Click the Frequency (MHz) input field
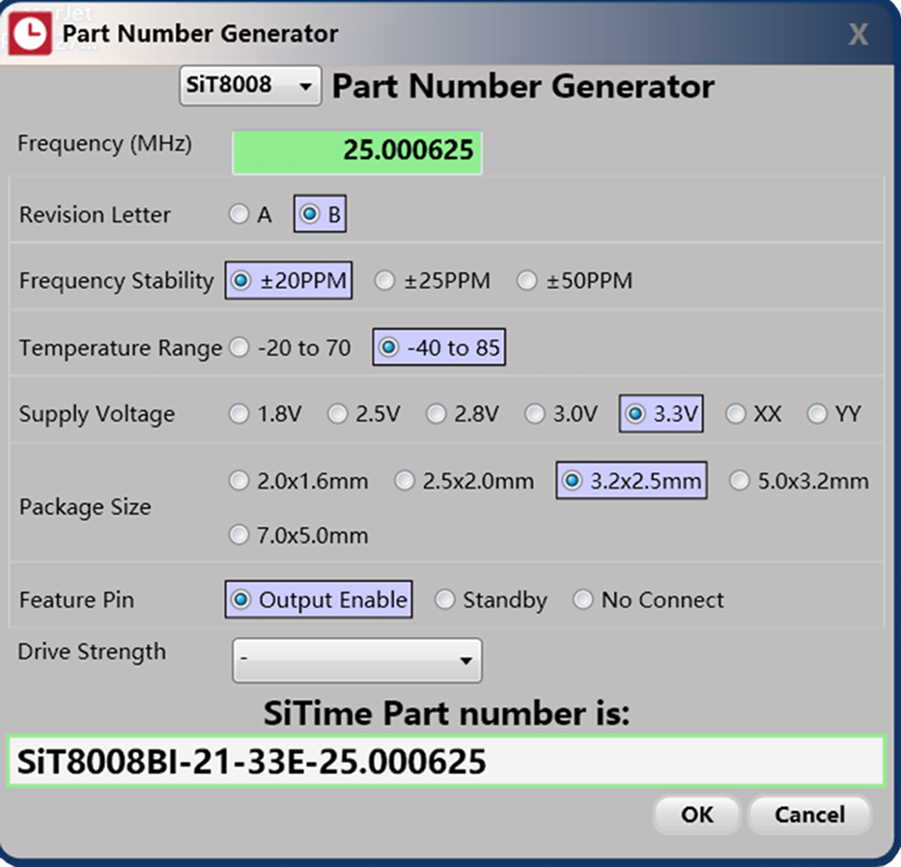The height and width of the screenshot is (867, 901). click(357, 152)
